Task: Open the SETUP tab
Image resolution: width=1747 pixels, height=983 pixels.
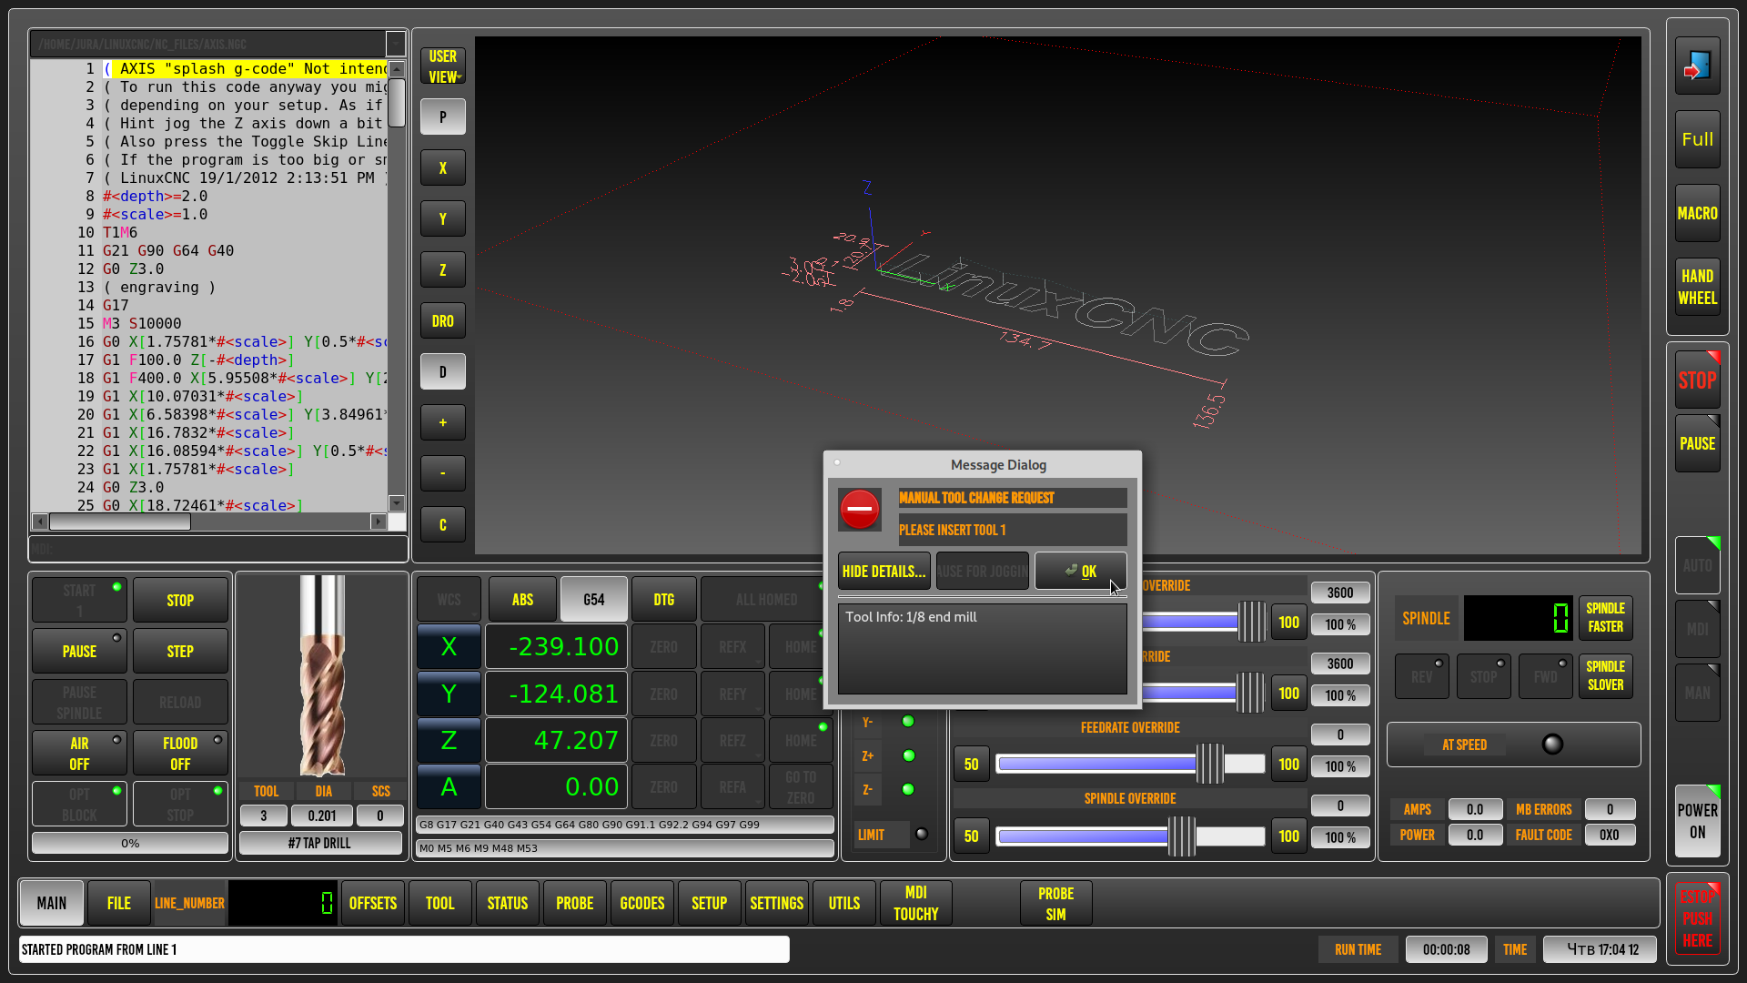Action: (710, 904)
